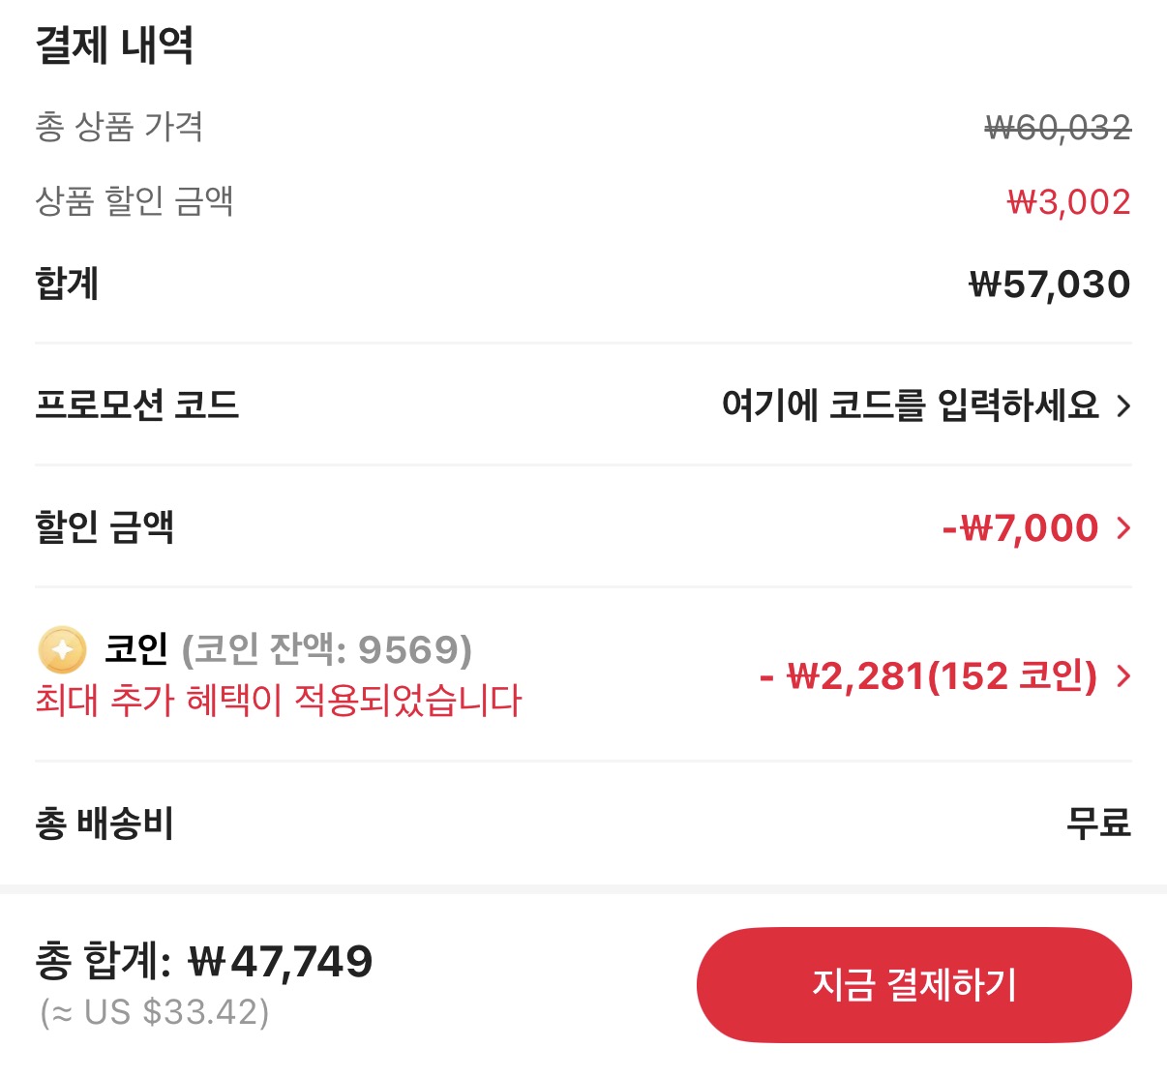Open coin usage details via its chevron

coord(1123,677)
